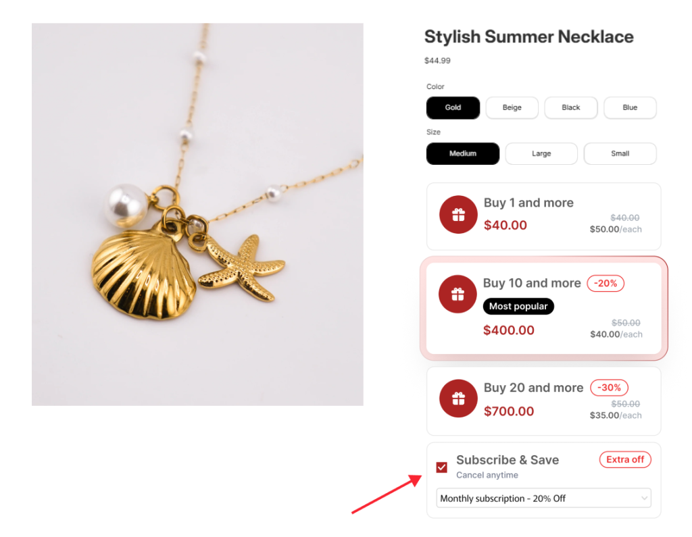Click gift icon in Buy 1 offer

point(459,215)
